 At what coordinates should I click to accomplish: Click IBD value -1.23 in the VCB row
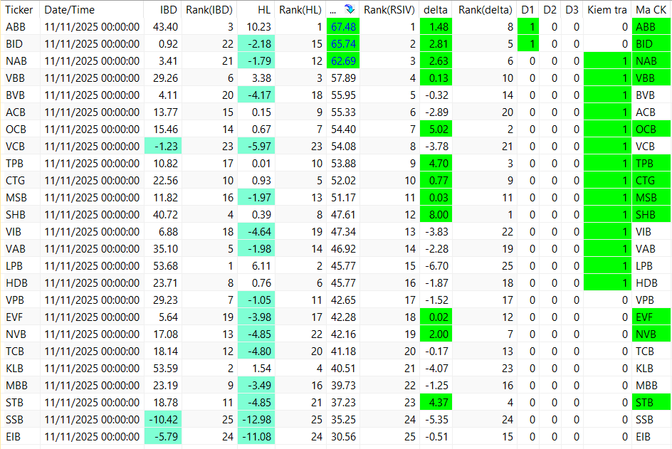(163, 146)
